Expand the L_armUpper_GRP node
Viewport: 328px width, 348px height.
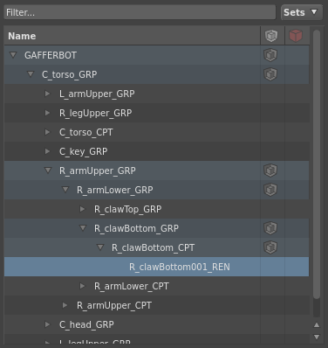(x=48, y=94)
